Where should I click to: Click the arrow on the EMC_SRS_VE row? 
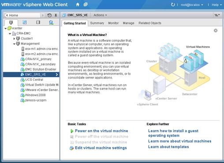click(x=57, y=75)
